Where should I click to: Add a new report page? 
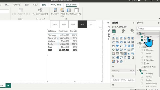[x=8, y=85]
